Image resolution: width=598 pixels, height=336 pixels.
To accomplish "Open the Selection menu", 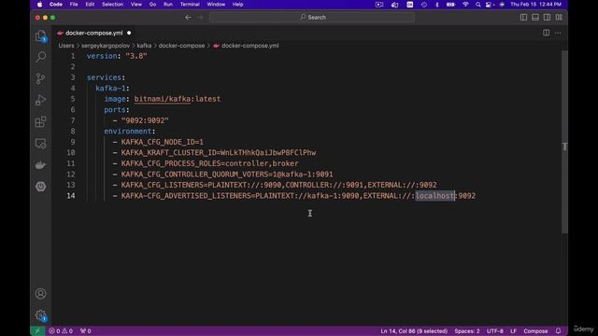I will [x=112, y=4].
